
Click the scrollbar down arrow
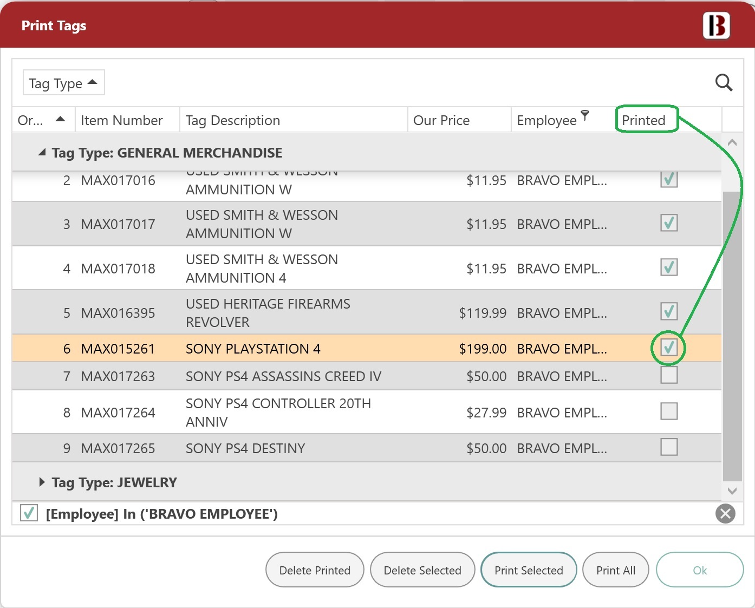[732, 491]
